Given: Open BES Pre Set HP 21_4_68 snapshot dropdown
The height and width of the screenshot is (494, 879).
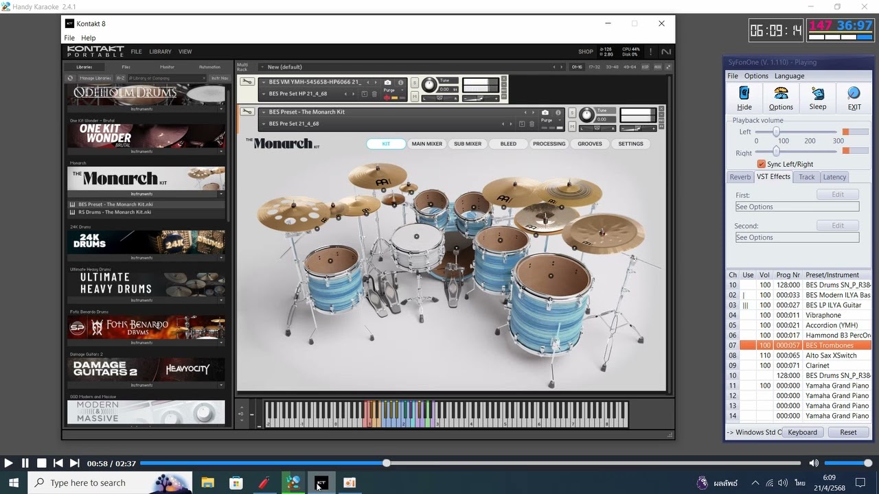Looking at the screenshot, I should tap(264, 94).
